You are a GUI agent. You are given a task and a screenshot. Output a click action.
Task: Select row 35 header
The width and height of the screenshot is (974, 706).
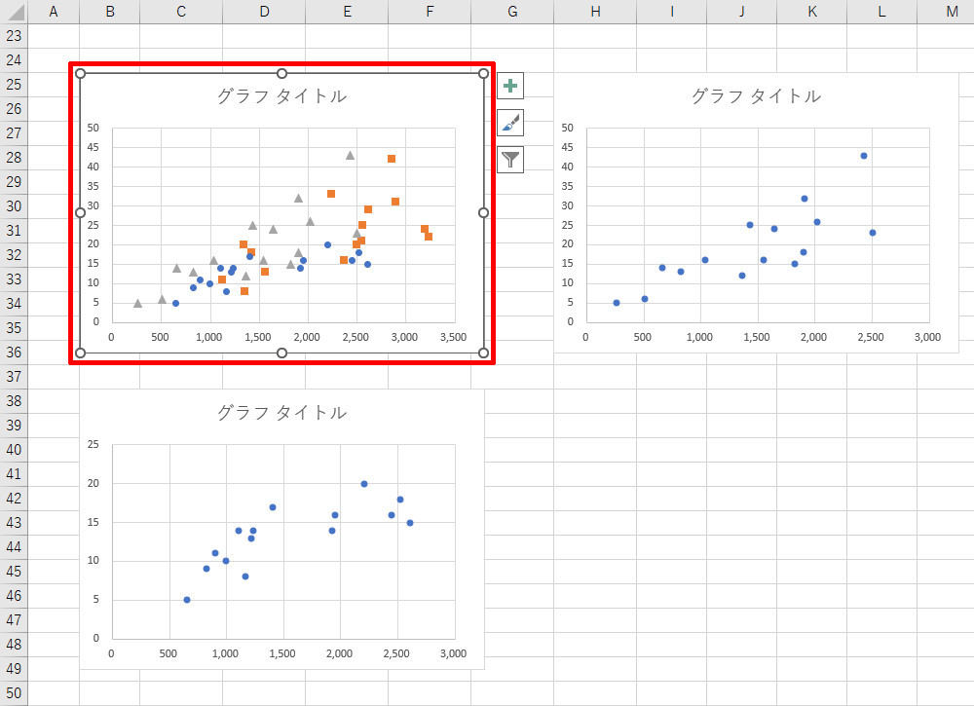coord(14,328)
